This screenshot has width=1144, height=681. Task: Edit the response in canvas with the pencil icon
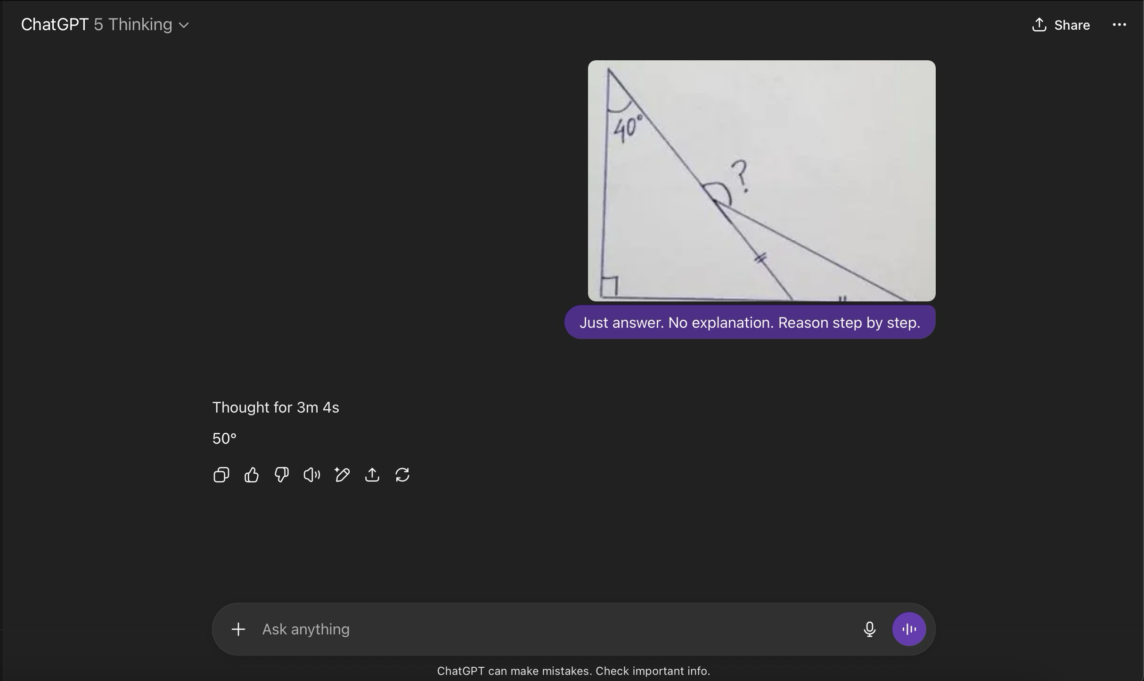click(342, 475)
